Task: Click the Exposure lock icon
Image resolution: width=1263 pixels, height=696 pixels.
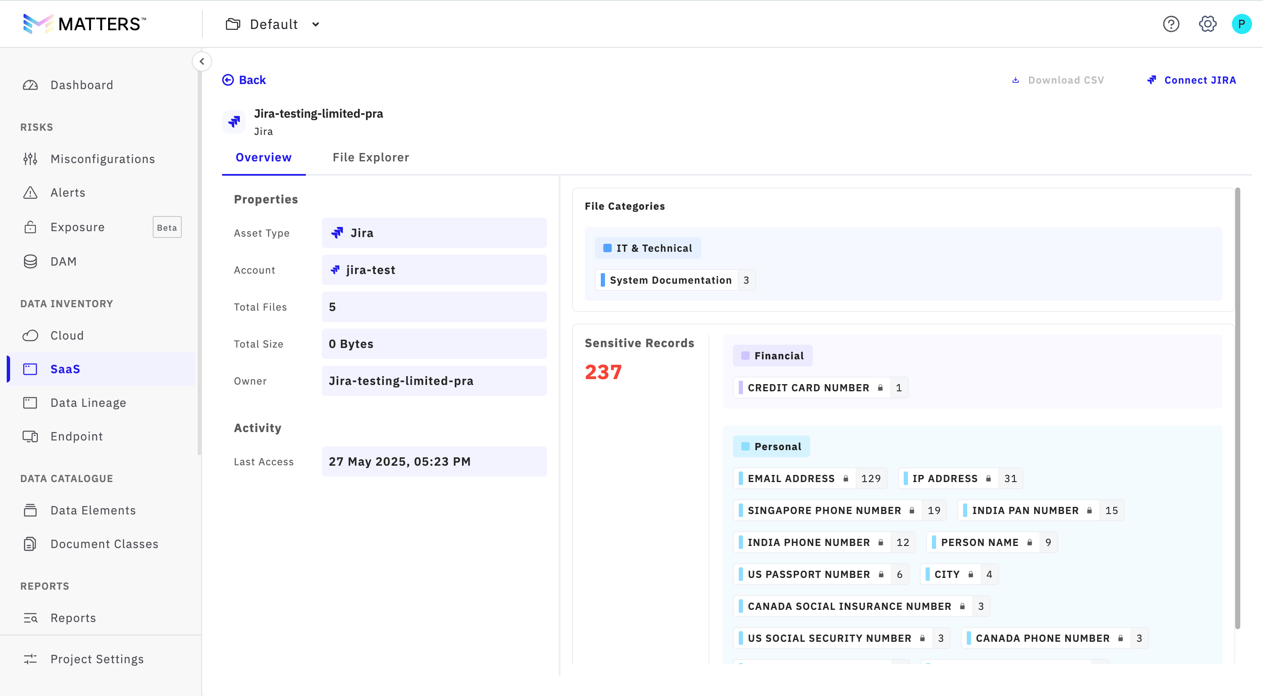Action: point(30,227)
